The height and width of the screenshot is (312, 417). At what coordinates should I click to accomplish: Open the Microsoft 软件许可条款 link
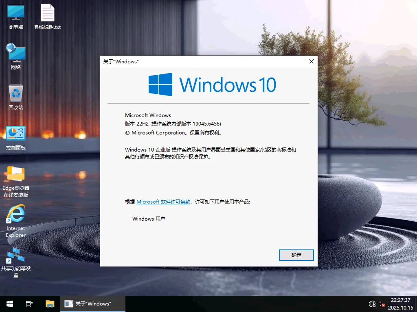[162, 201]
